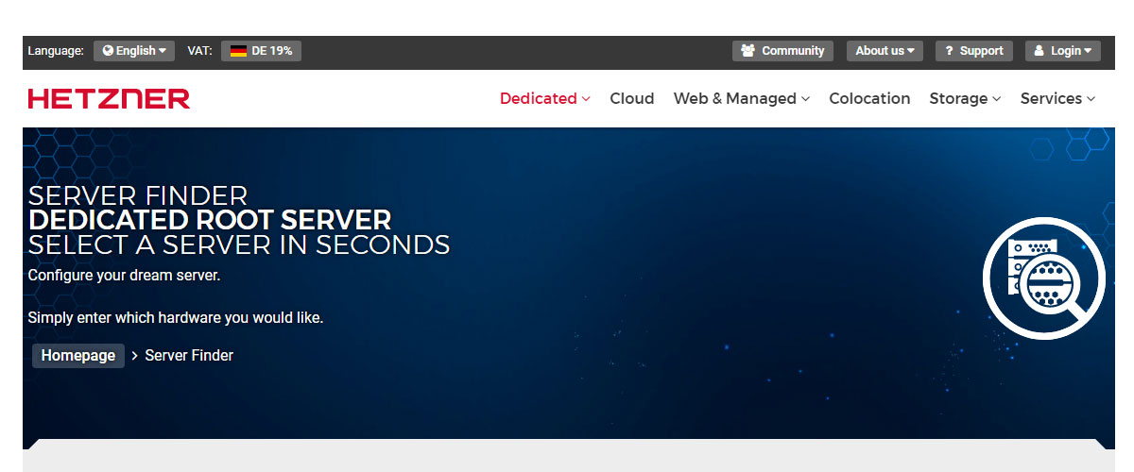
Task: Click the Hetzner logo
Action: click(x=109, y=99)
